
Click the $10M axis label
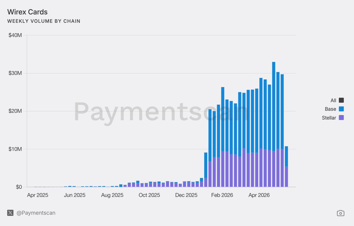click(x=15, y=149)
